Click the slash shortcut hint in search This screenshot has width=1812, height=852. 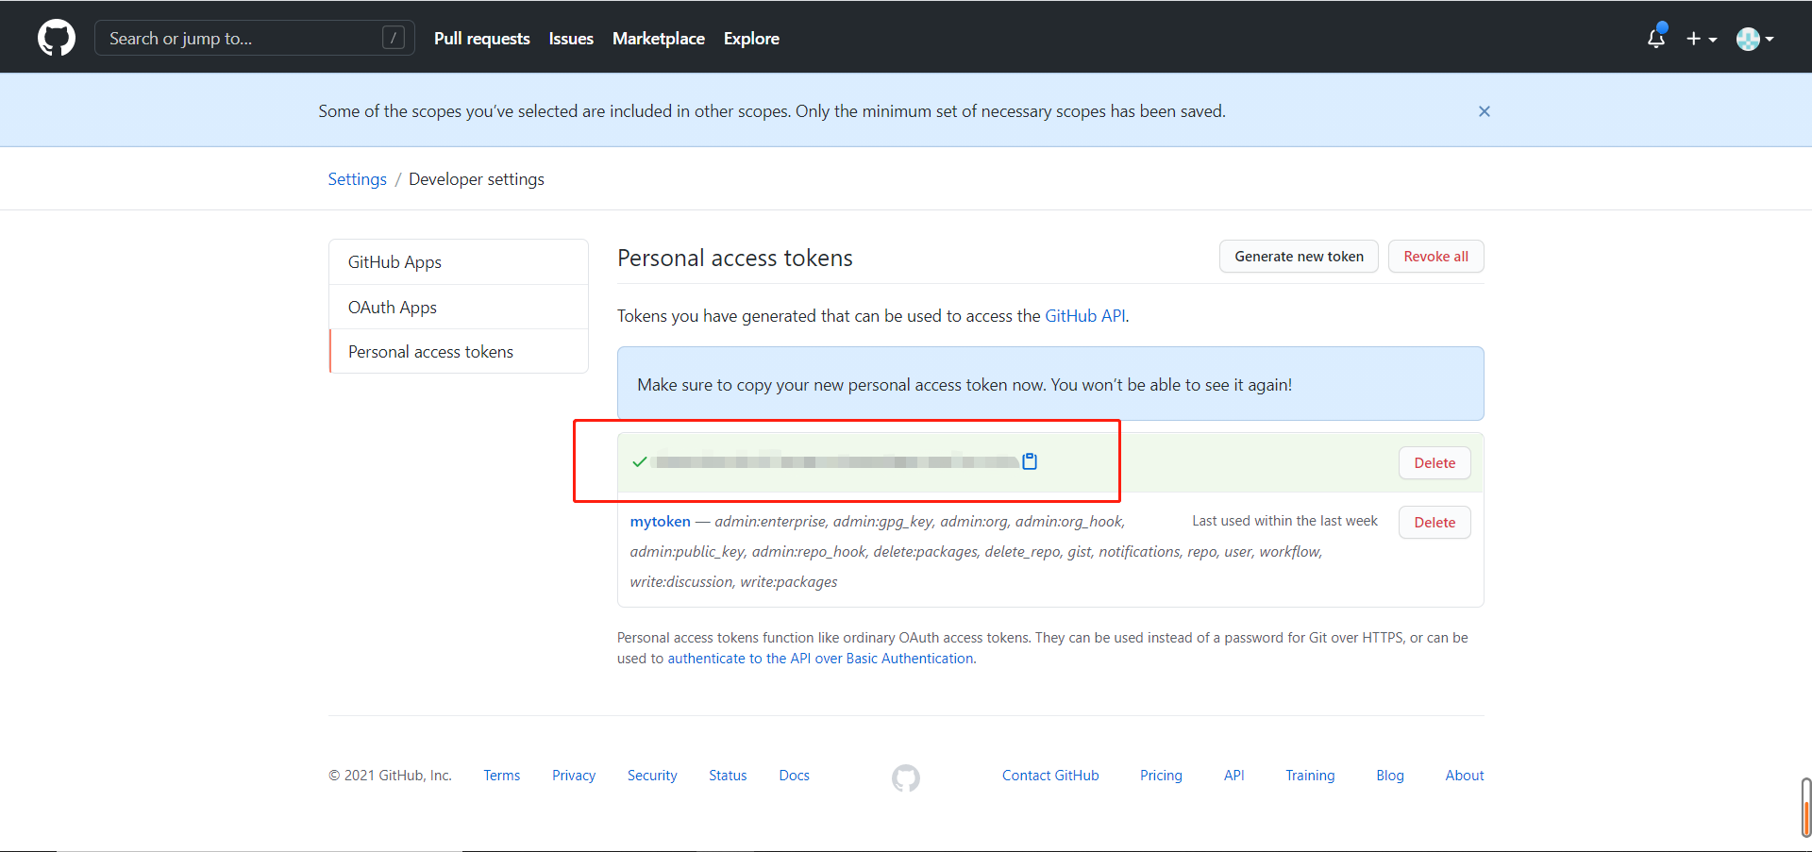coord(394,38)
